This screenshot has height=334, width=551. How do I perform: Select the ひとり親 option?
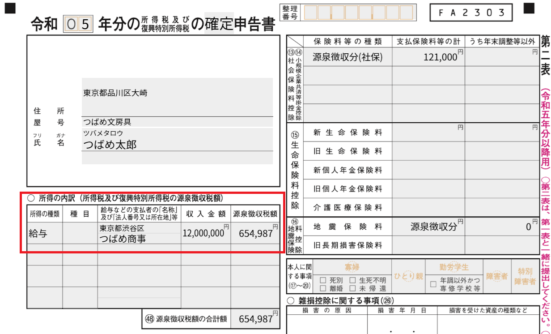point(408,276)
